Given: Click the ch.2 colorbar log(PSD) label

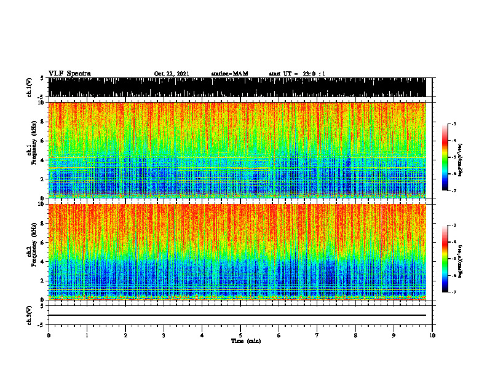Looking at the screenshot, I should [461, 260].
